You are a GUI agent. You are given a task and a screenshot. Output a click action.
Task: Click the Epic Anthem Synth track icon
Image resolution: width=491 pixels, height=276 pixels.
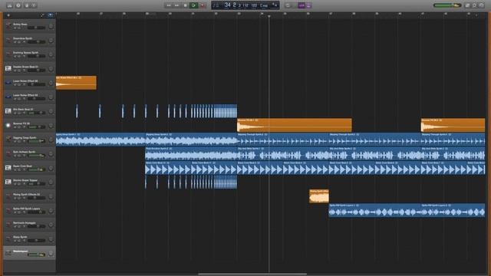[x=8, y=153]
